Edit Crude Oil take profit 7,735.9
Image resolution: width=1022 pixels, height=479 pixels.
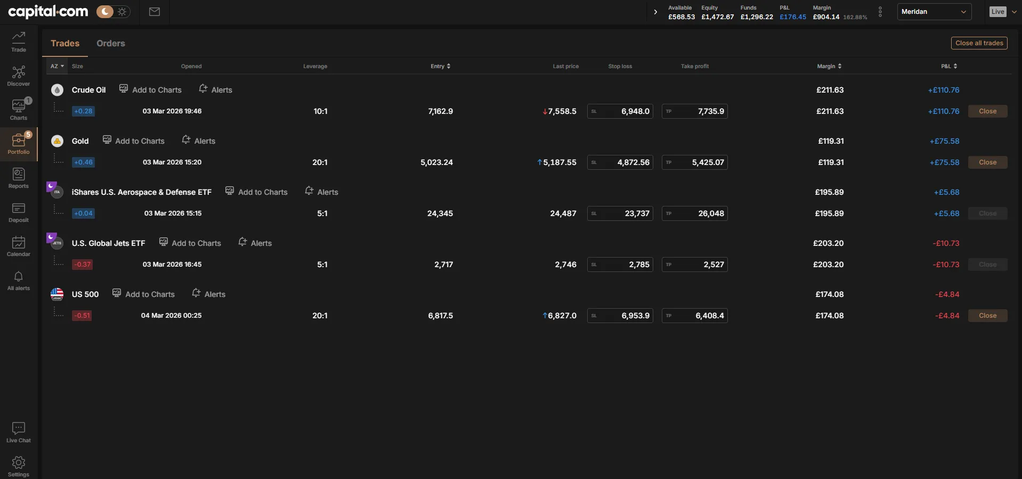pyautogui.click(x=695, y=111)
